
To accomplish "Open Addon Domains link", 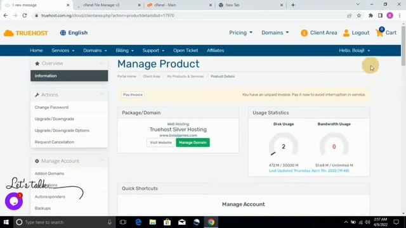I will click(49, 174).
